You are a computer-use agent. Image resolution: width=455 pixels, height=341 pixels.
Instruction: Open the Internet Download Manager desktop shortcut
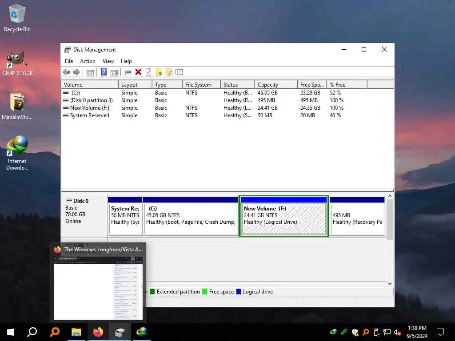coord(17,153)
